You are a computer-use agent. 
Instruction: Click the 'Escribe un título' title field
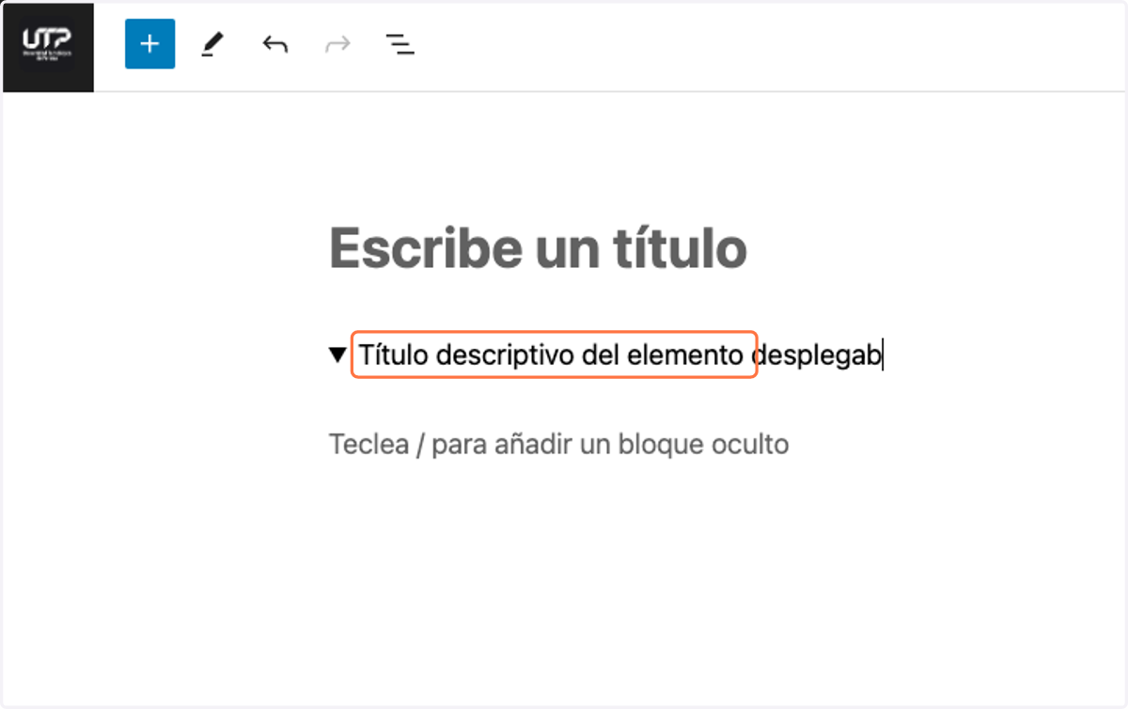(x=539, y=248)
